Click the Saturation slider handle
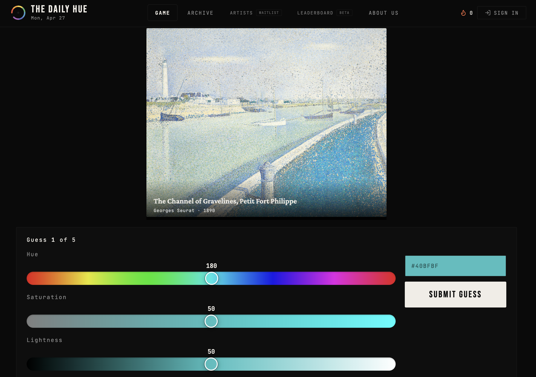 pos(211,321)
